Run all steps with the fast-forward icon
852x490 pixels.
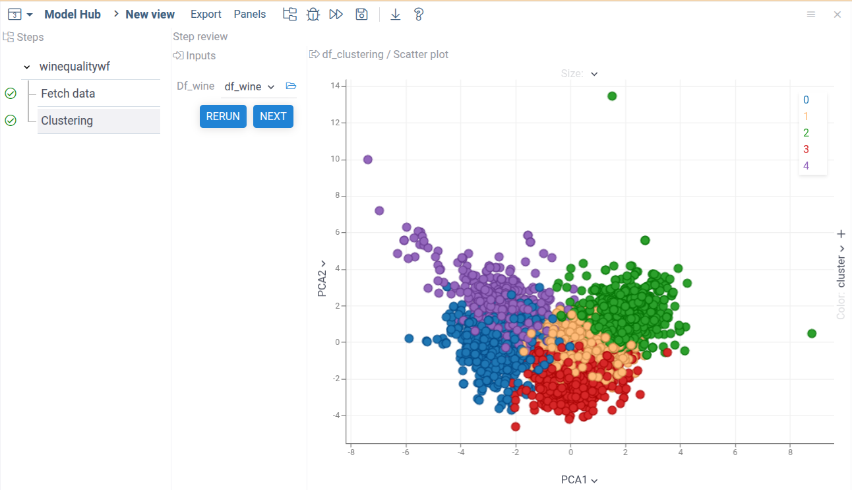coord(336,13)
